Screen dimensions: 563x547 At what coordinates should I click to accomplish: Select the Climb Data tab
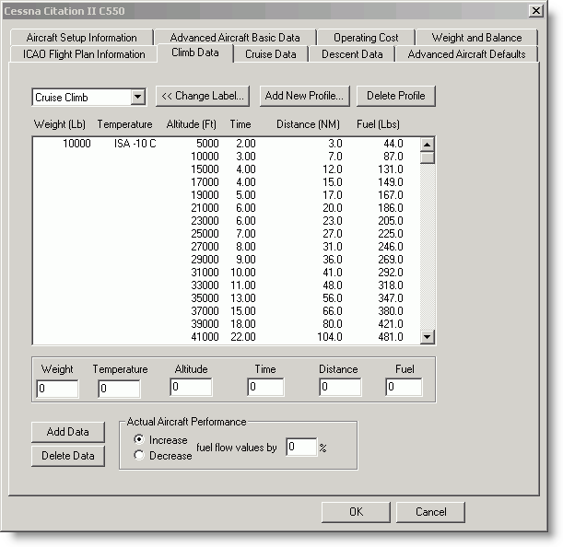click(195, 52)
